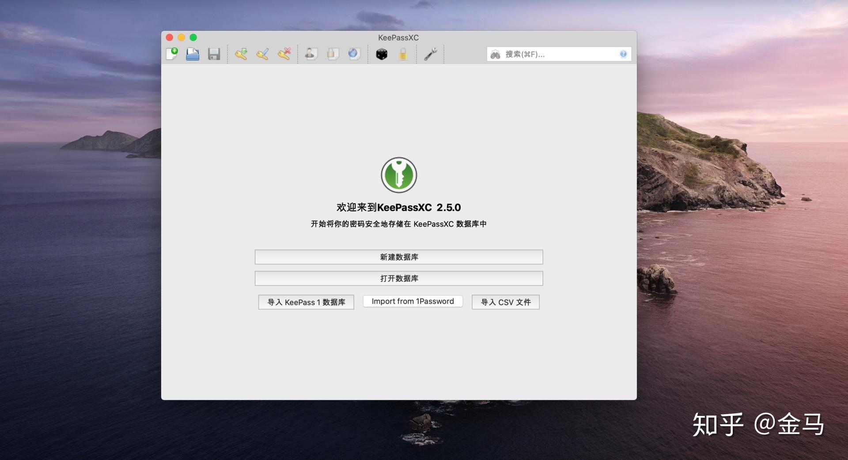Select the edit entry key-pencil icon
Viewport: 848px width, 460px height.
[263, 54]
